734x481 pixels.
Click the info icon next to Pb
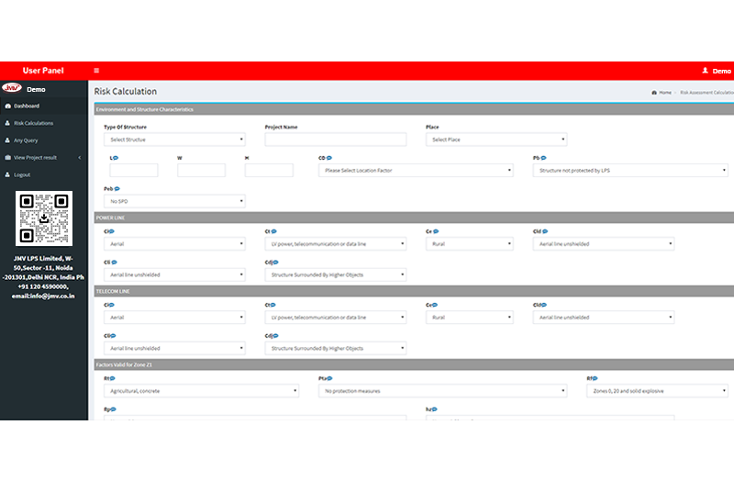click(x=543, y=158)
